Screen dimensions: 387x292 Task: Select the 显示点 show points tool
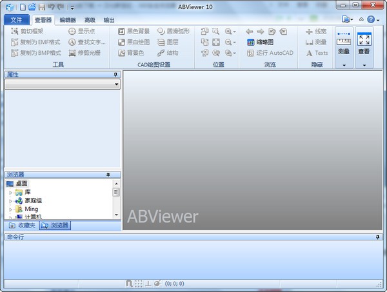pyautogui.click(x=72, y=31)
